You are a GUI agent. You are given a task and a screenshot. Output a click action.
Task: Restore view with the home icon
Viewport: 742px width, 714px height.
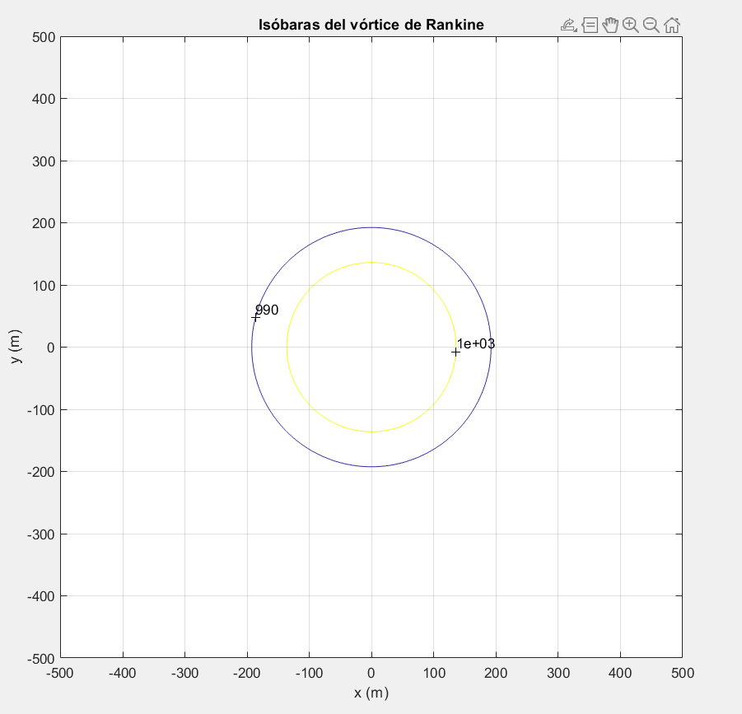click(x=672, y=26)
